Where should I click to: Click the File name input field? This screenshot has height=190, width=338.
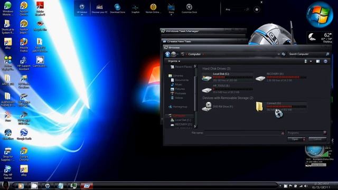click(x=242, y=133)
